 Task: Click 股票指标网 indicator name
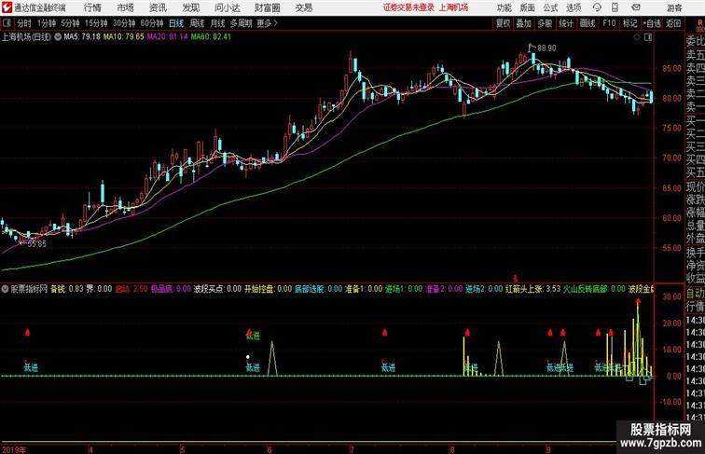29,289
